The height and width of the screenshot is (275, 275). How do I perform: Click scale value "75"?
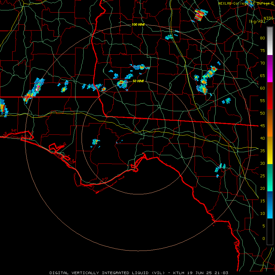262,50
